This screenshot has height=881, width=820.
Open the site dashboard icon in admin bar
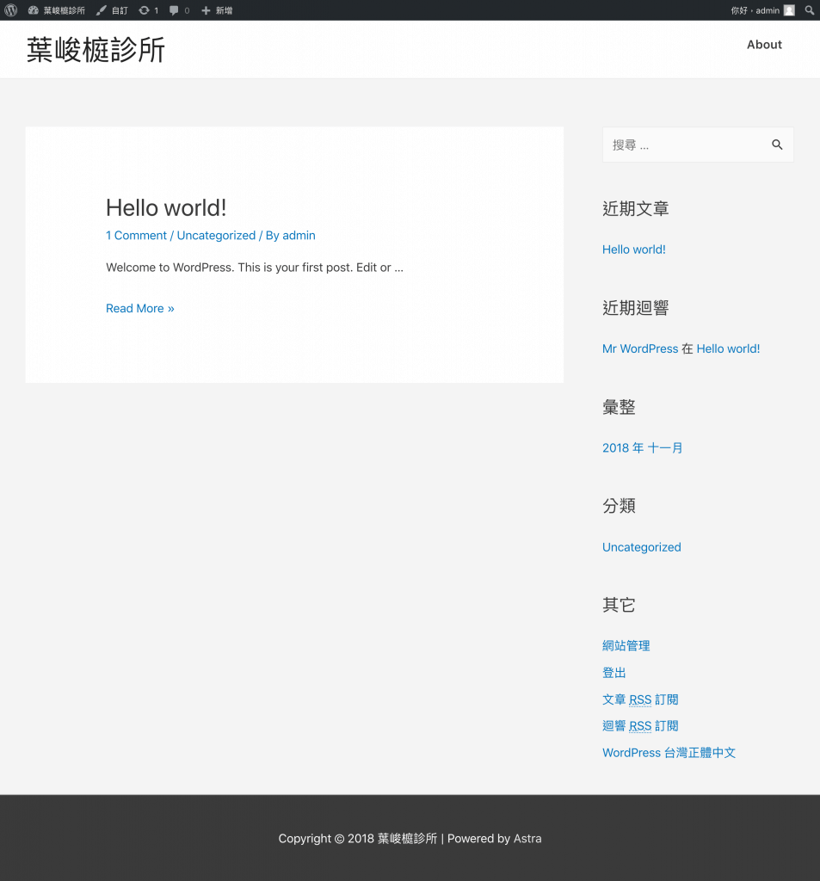[34, 10]
